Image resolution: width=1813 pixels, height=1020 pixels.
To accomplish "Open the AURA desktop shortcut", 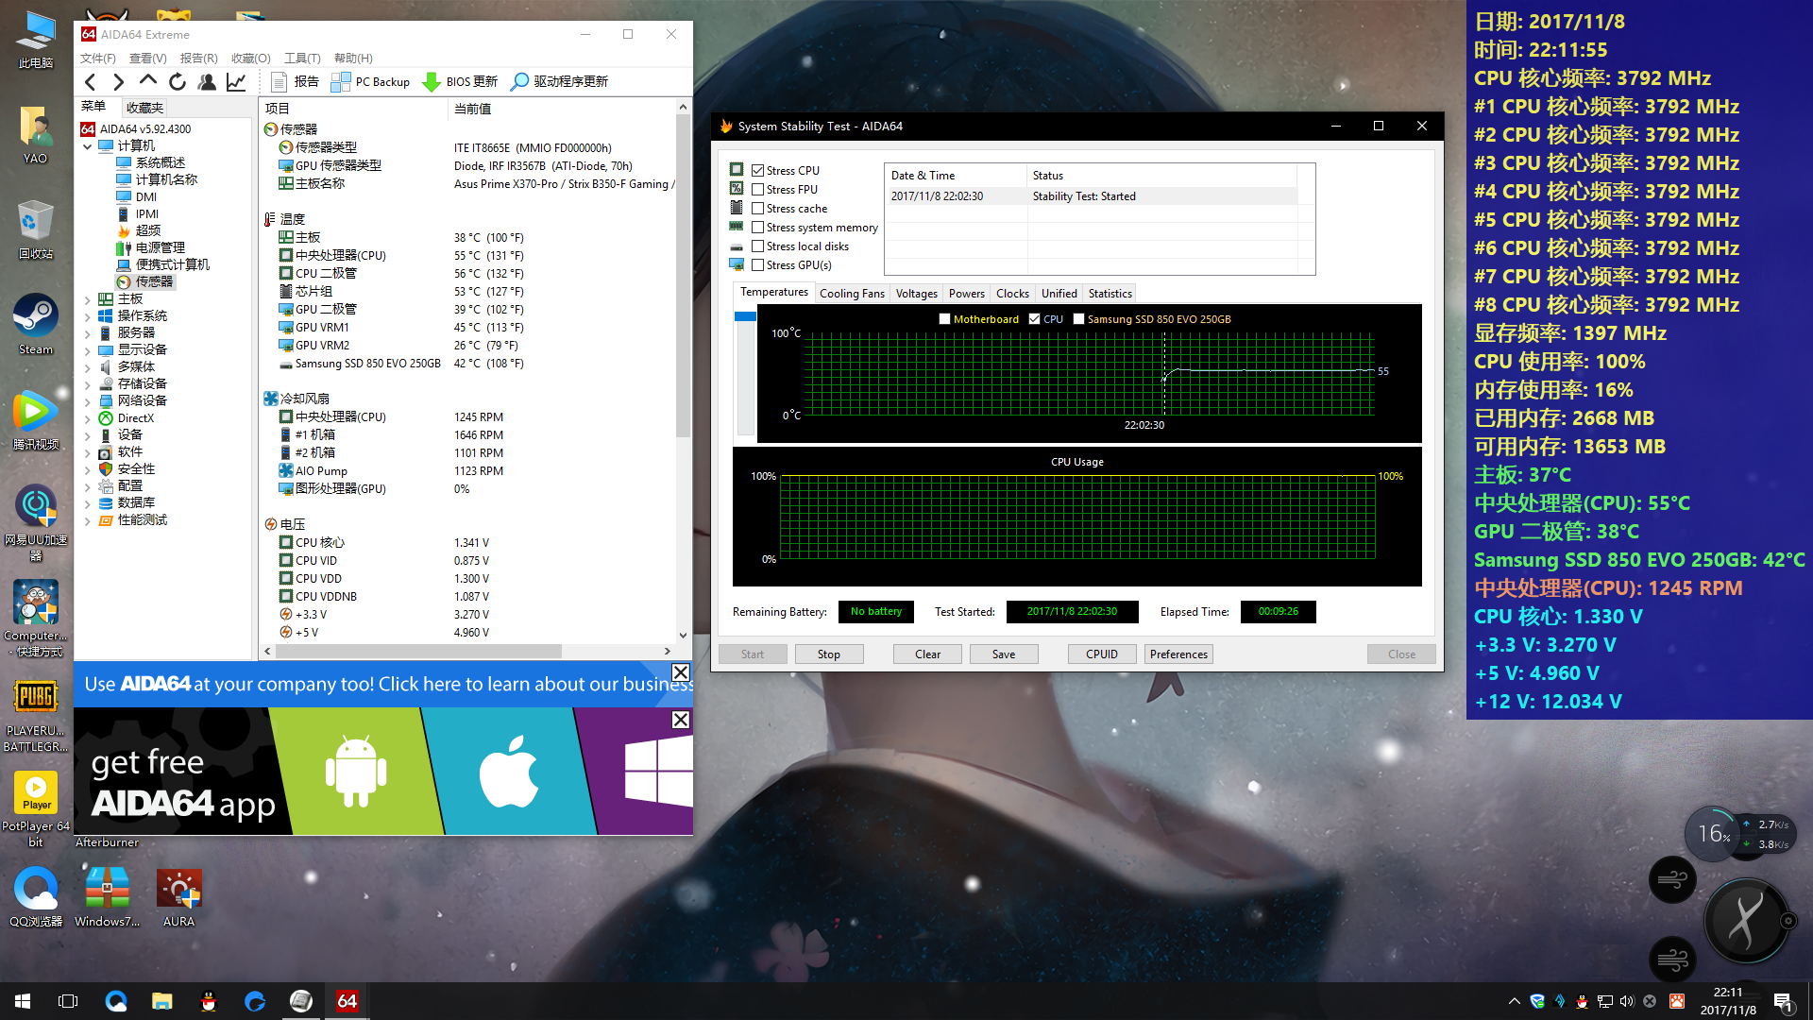I will point(178,897).
